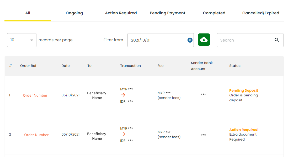Click the sender fees cell in row 2
294x157 pixels.
point(169,135)
